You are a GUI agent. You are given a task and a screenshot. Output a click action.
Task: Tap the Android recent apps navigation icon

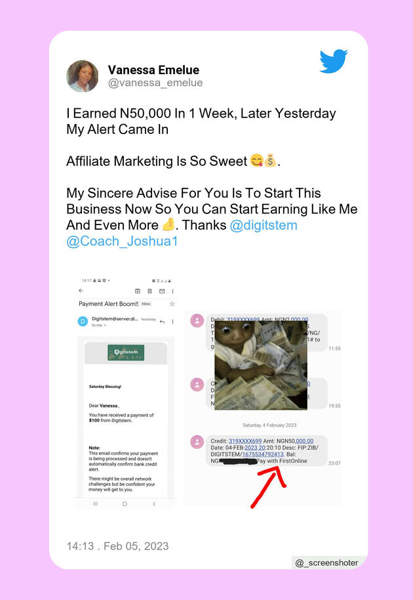(96, 504)
